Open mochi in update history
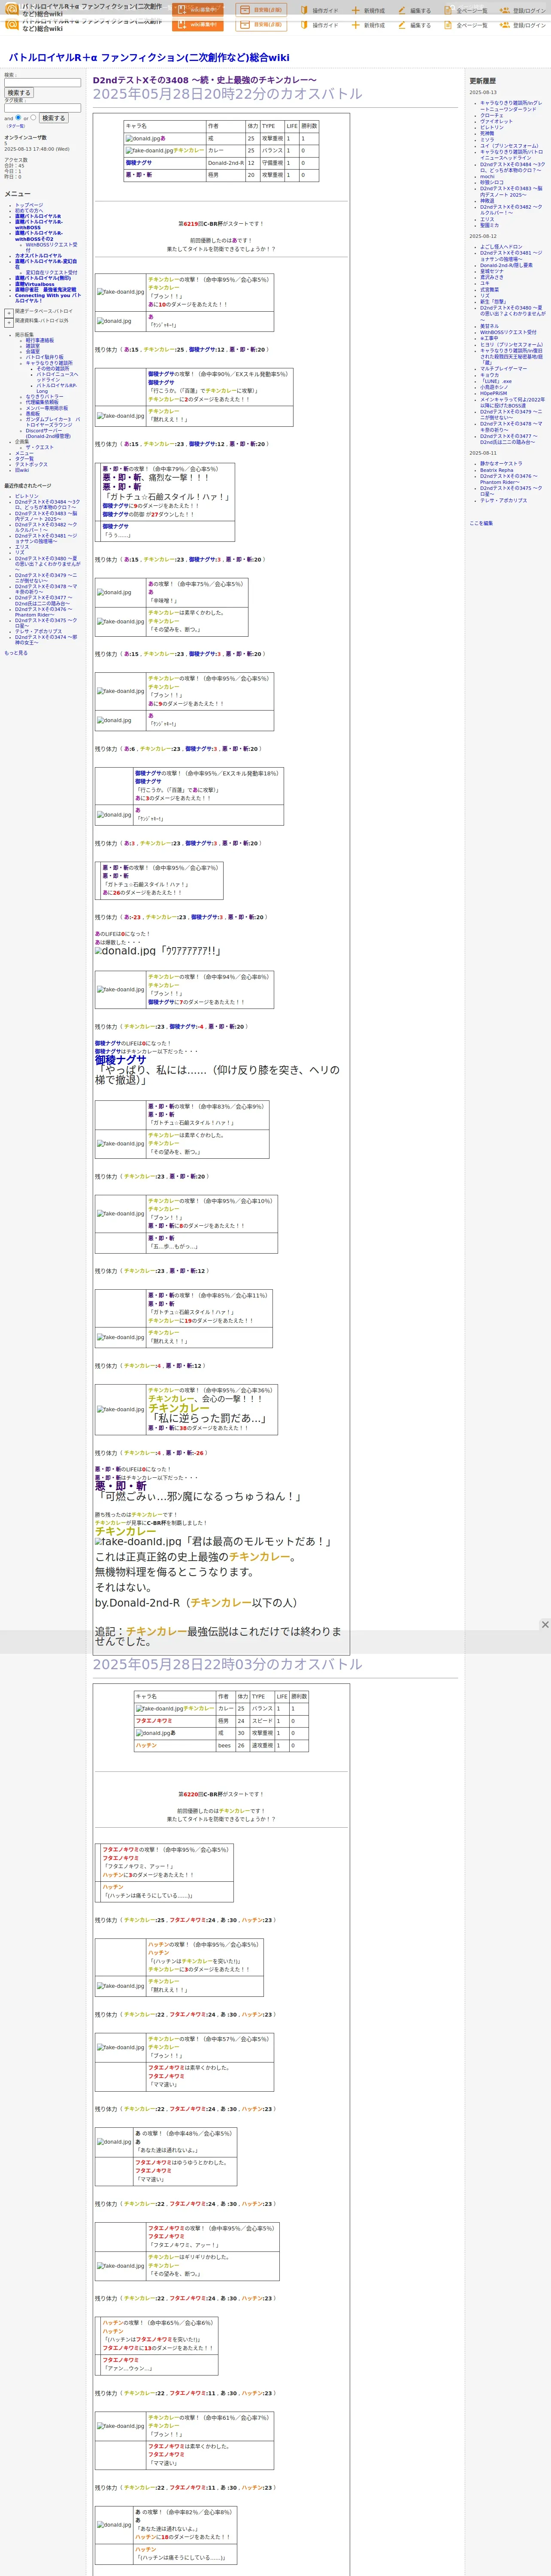 (x=487, y=176)
